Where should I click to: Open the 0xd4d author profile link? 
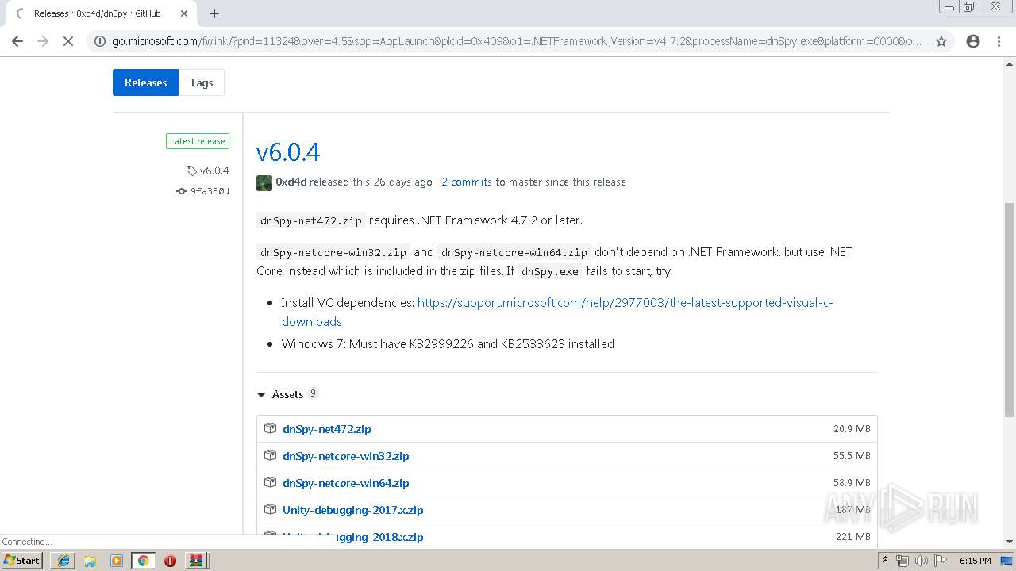(x=291, y=182)
